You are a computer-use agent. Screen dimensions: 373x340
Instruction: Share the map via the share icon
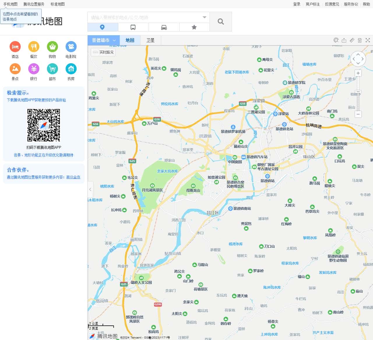pyautogui.click(x=344, y=40)
